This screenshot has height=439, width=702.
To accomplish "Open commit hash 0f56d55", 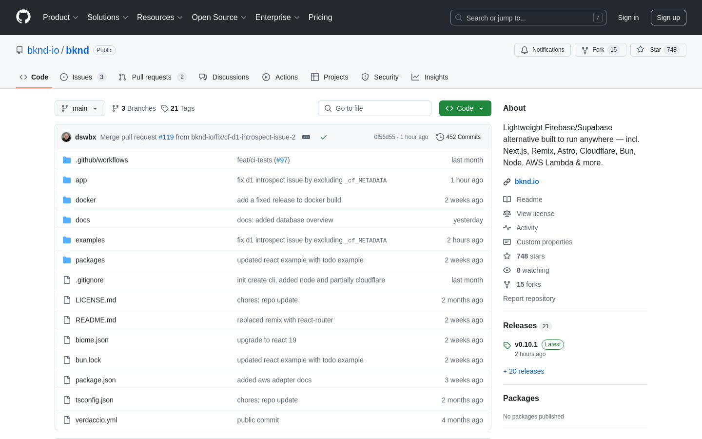I will tap(385, 137).
